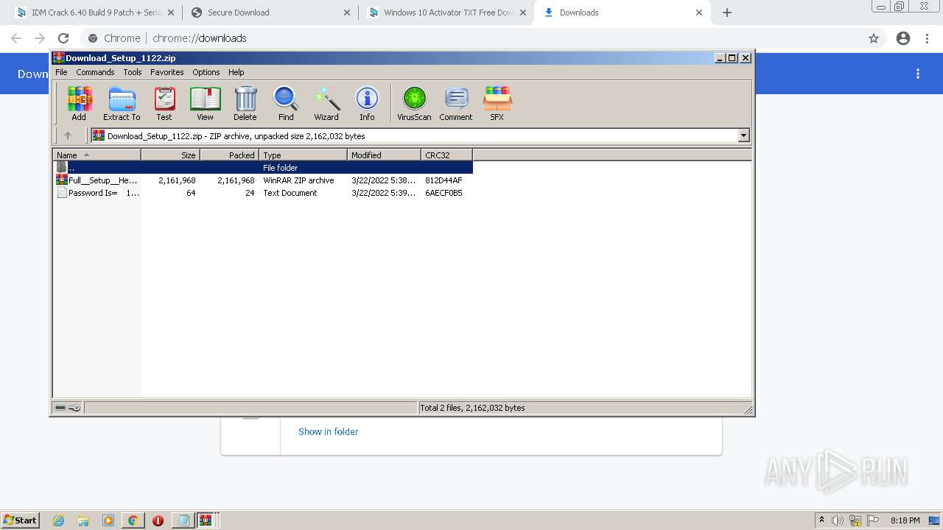Click the View file icon

(x=205, y=103)
